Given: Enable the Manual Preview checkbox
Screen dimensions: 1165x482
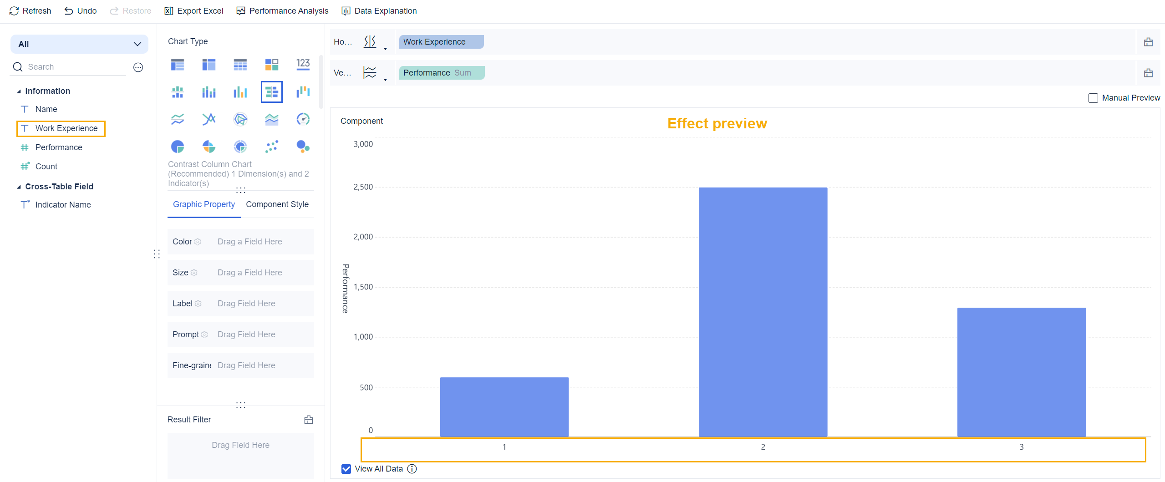Looking at the screenshot, I should point(1093,98).
